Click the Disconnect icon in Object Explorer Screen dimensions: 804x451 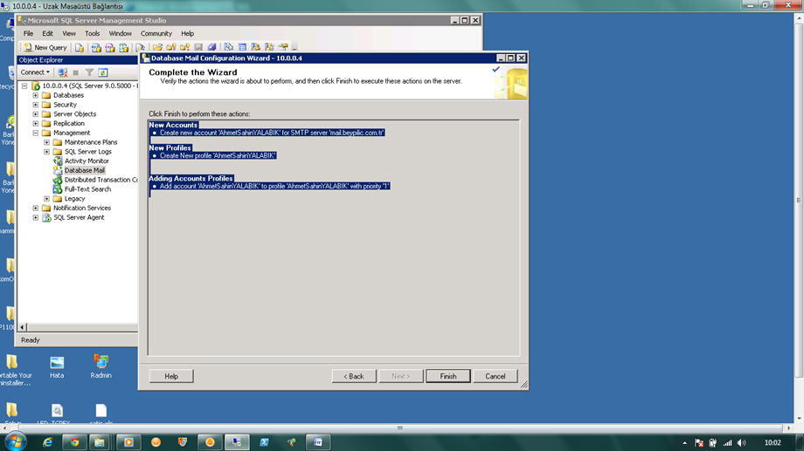[x=63, y=72]
